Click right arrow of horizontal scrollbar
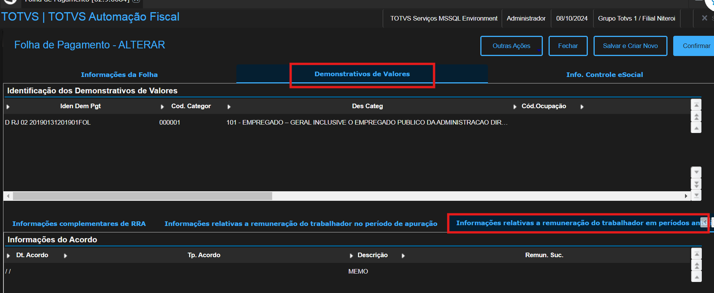714x293 pixels. 686,196
